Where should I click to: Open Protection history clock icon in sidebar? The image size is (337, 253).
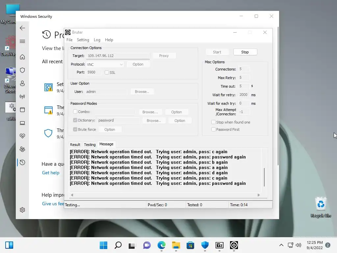click(x=22, y=162)
